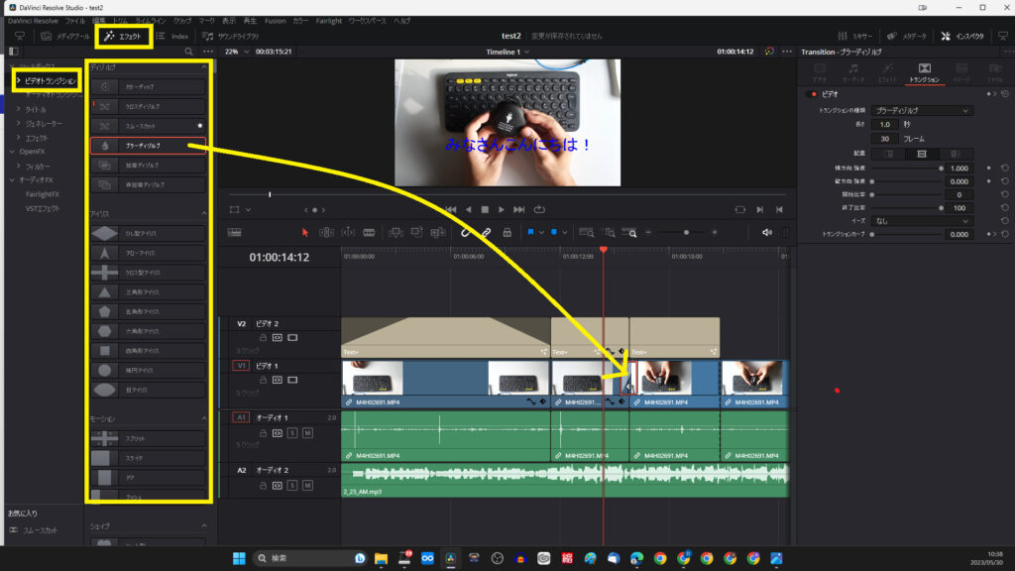This screenshot has height=571, width=1015.
Task: Open the Mixer panel
Action: click(855, 37)
